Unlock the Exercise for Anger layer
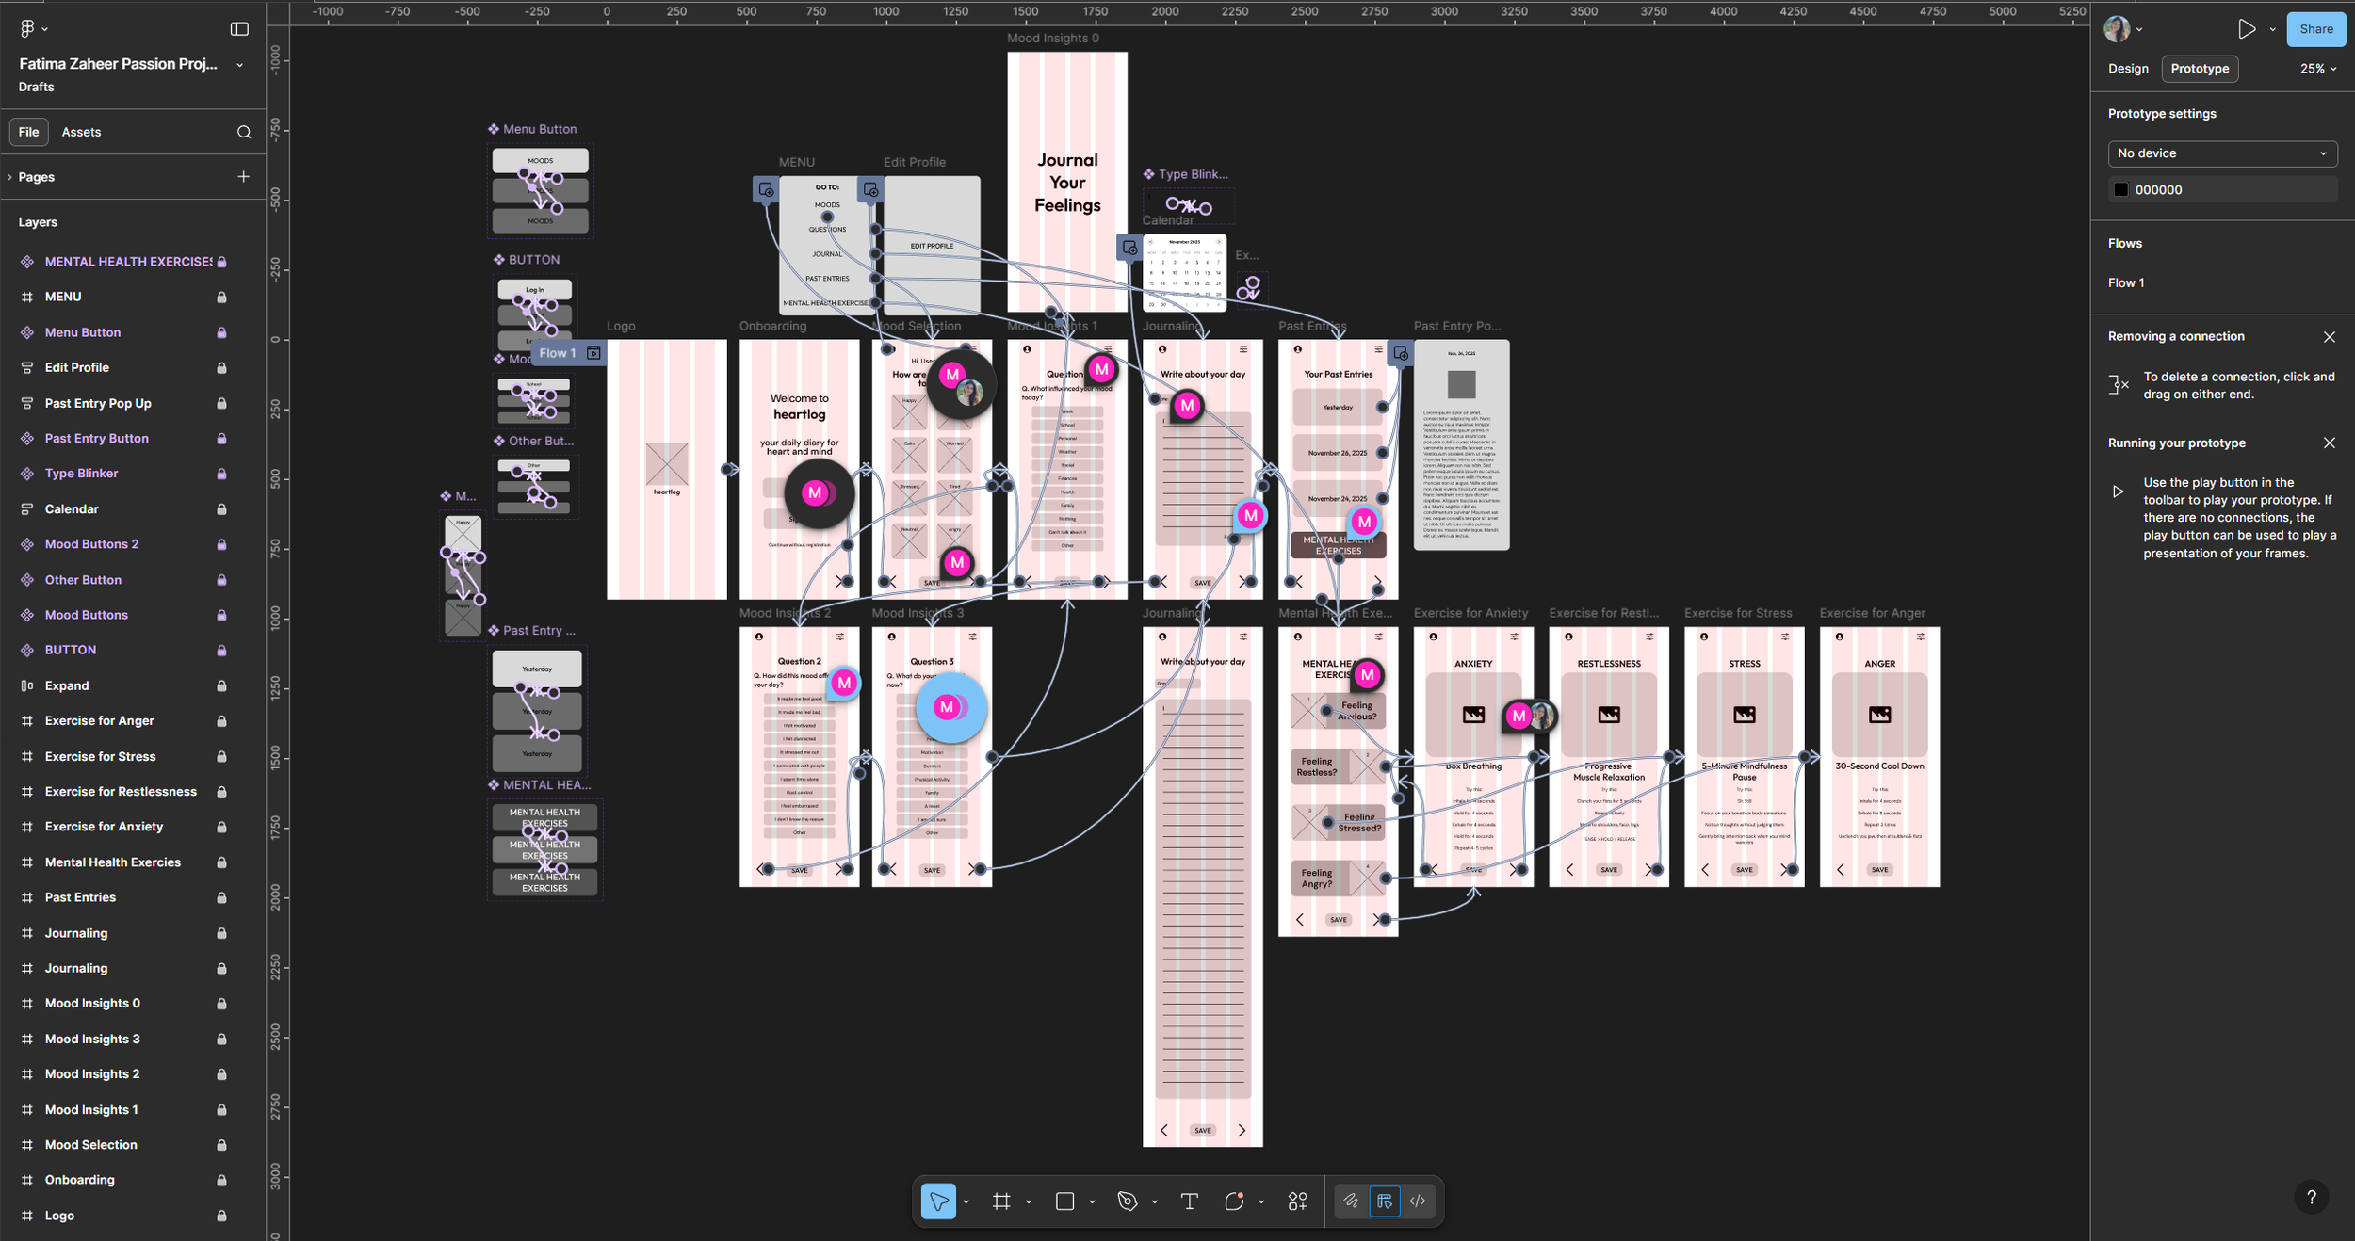Screen dimensions: 2355x1241 (x=221, y=721)
